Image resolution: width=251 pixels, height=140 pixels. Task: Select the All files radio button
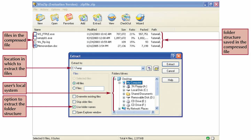point(74,83)
